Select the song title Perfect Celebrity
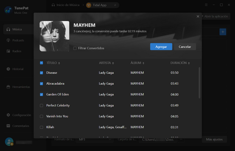The image size is (235, 151). [58, 105]
